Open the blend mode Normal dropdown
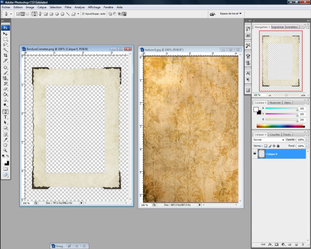The image size is (311, 249). tap(268, 140)
